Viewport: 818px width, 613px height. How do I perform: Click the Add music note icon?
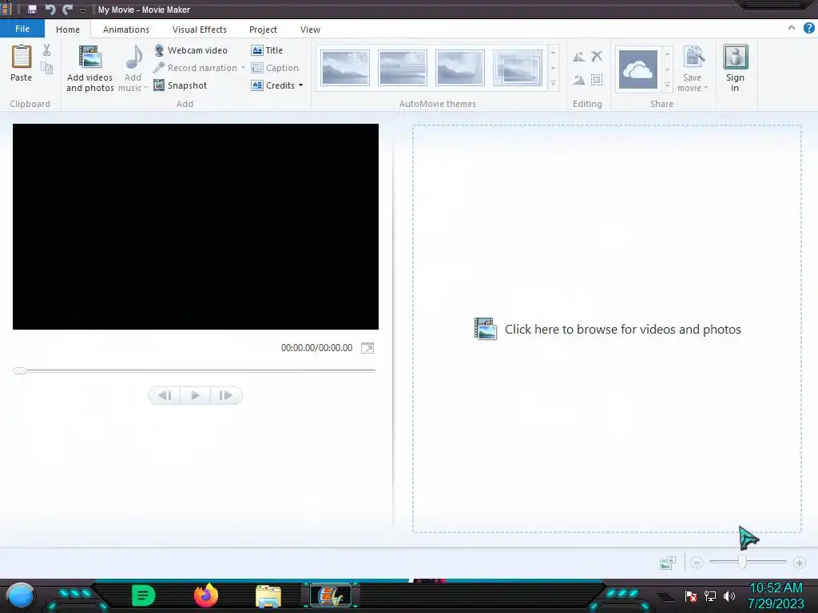pos(134,57)
